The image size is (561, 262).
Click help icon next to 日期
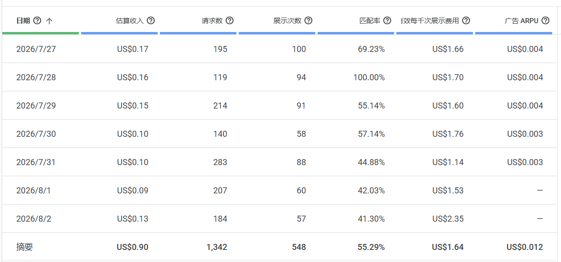point(38,20)
